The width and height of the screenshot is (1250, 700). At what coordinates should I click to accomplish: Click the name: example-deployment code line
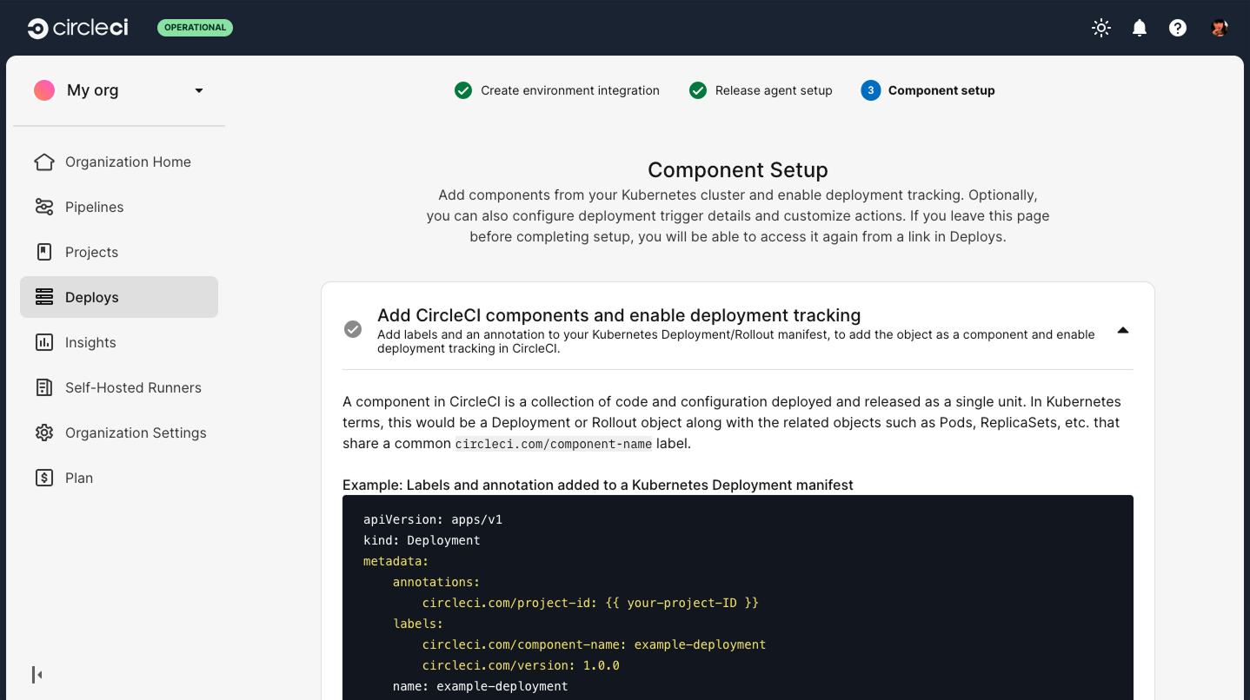480,686
